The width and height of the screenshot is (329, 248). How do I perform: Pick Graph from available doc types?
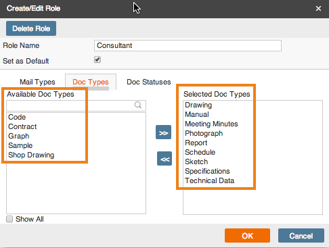[19, 136]
